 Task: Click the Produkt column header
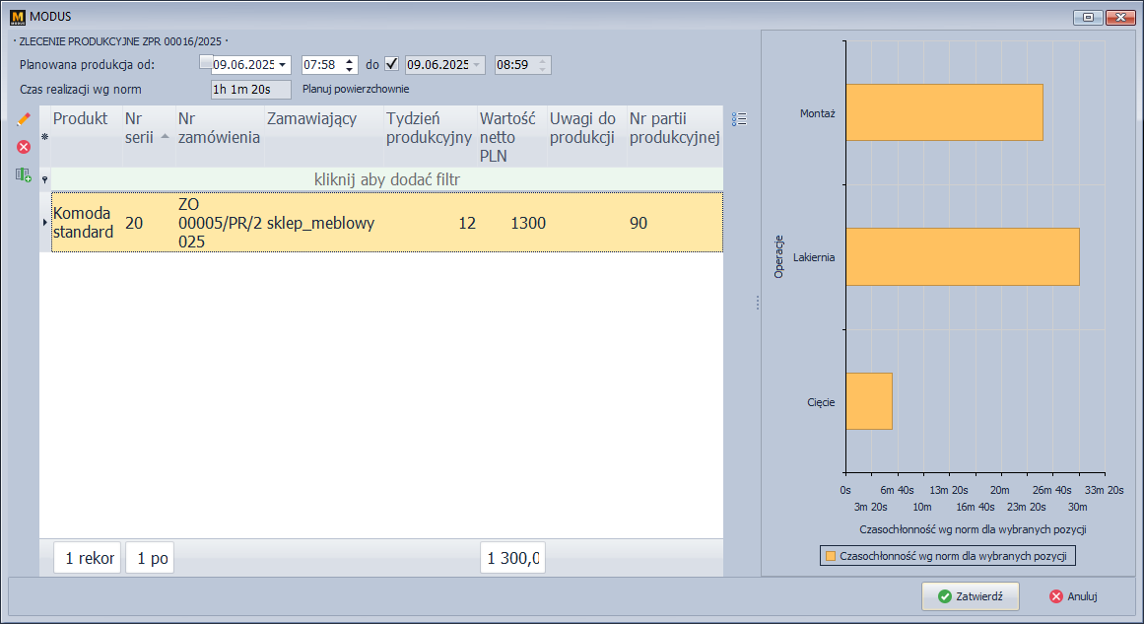pos(81,118)
